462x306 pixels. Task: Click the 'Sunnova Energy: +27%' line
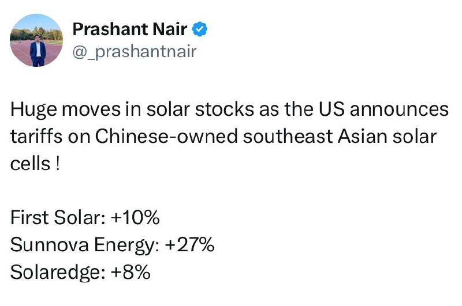click(x=112, y=245)
